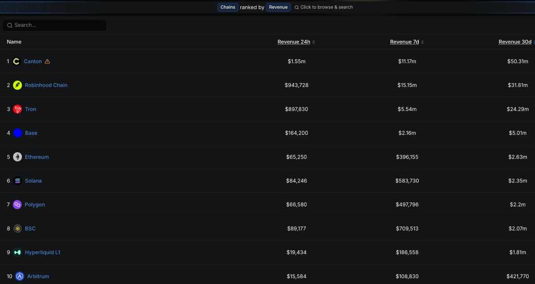Click Base's 30d value $5.01m
The height and width of the screenshot is (284, 535).
[517, 133]
